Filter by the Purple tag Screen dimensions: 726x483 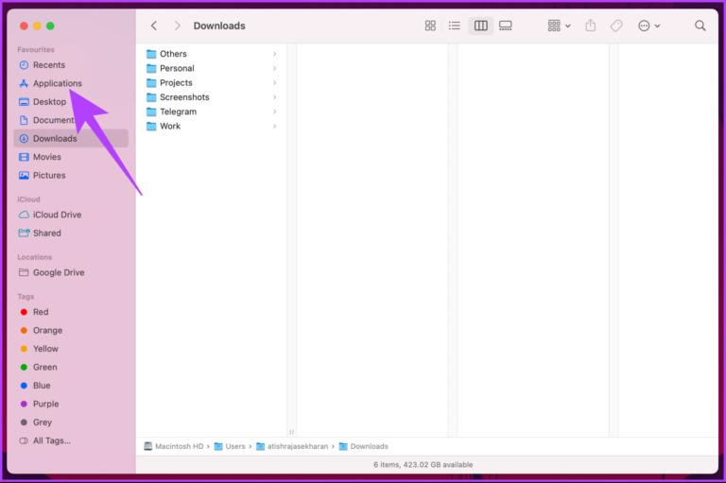click(71, 405)
